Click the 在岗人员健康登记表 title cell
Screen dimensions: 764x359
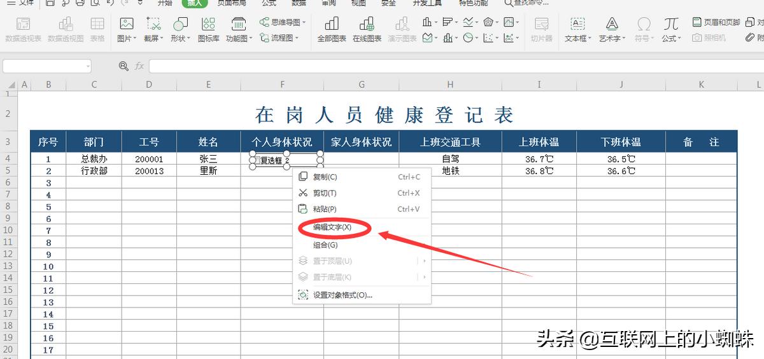(x=383, y=115)
